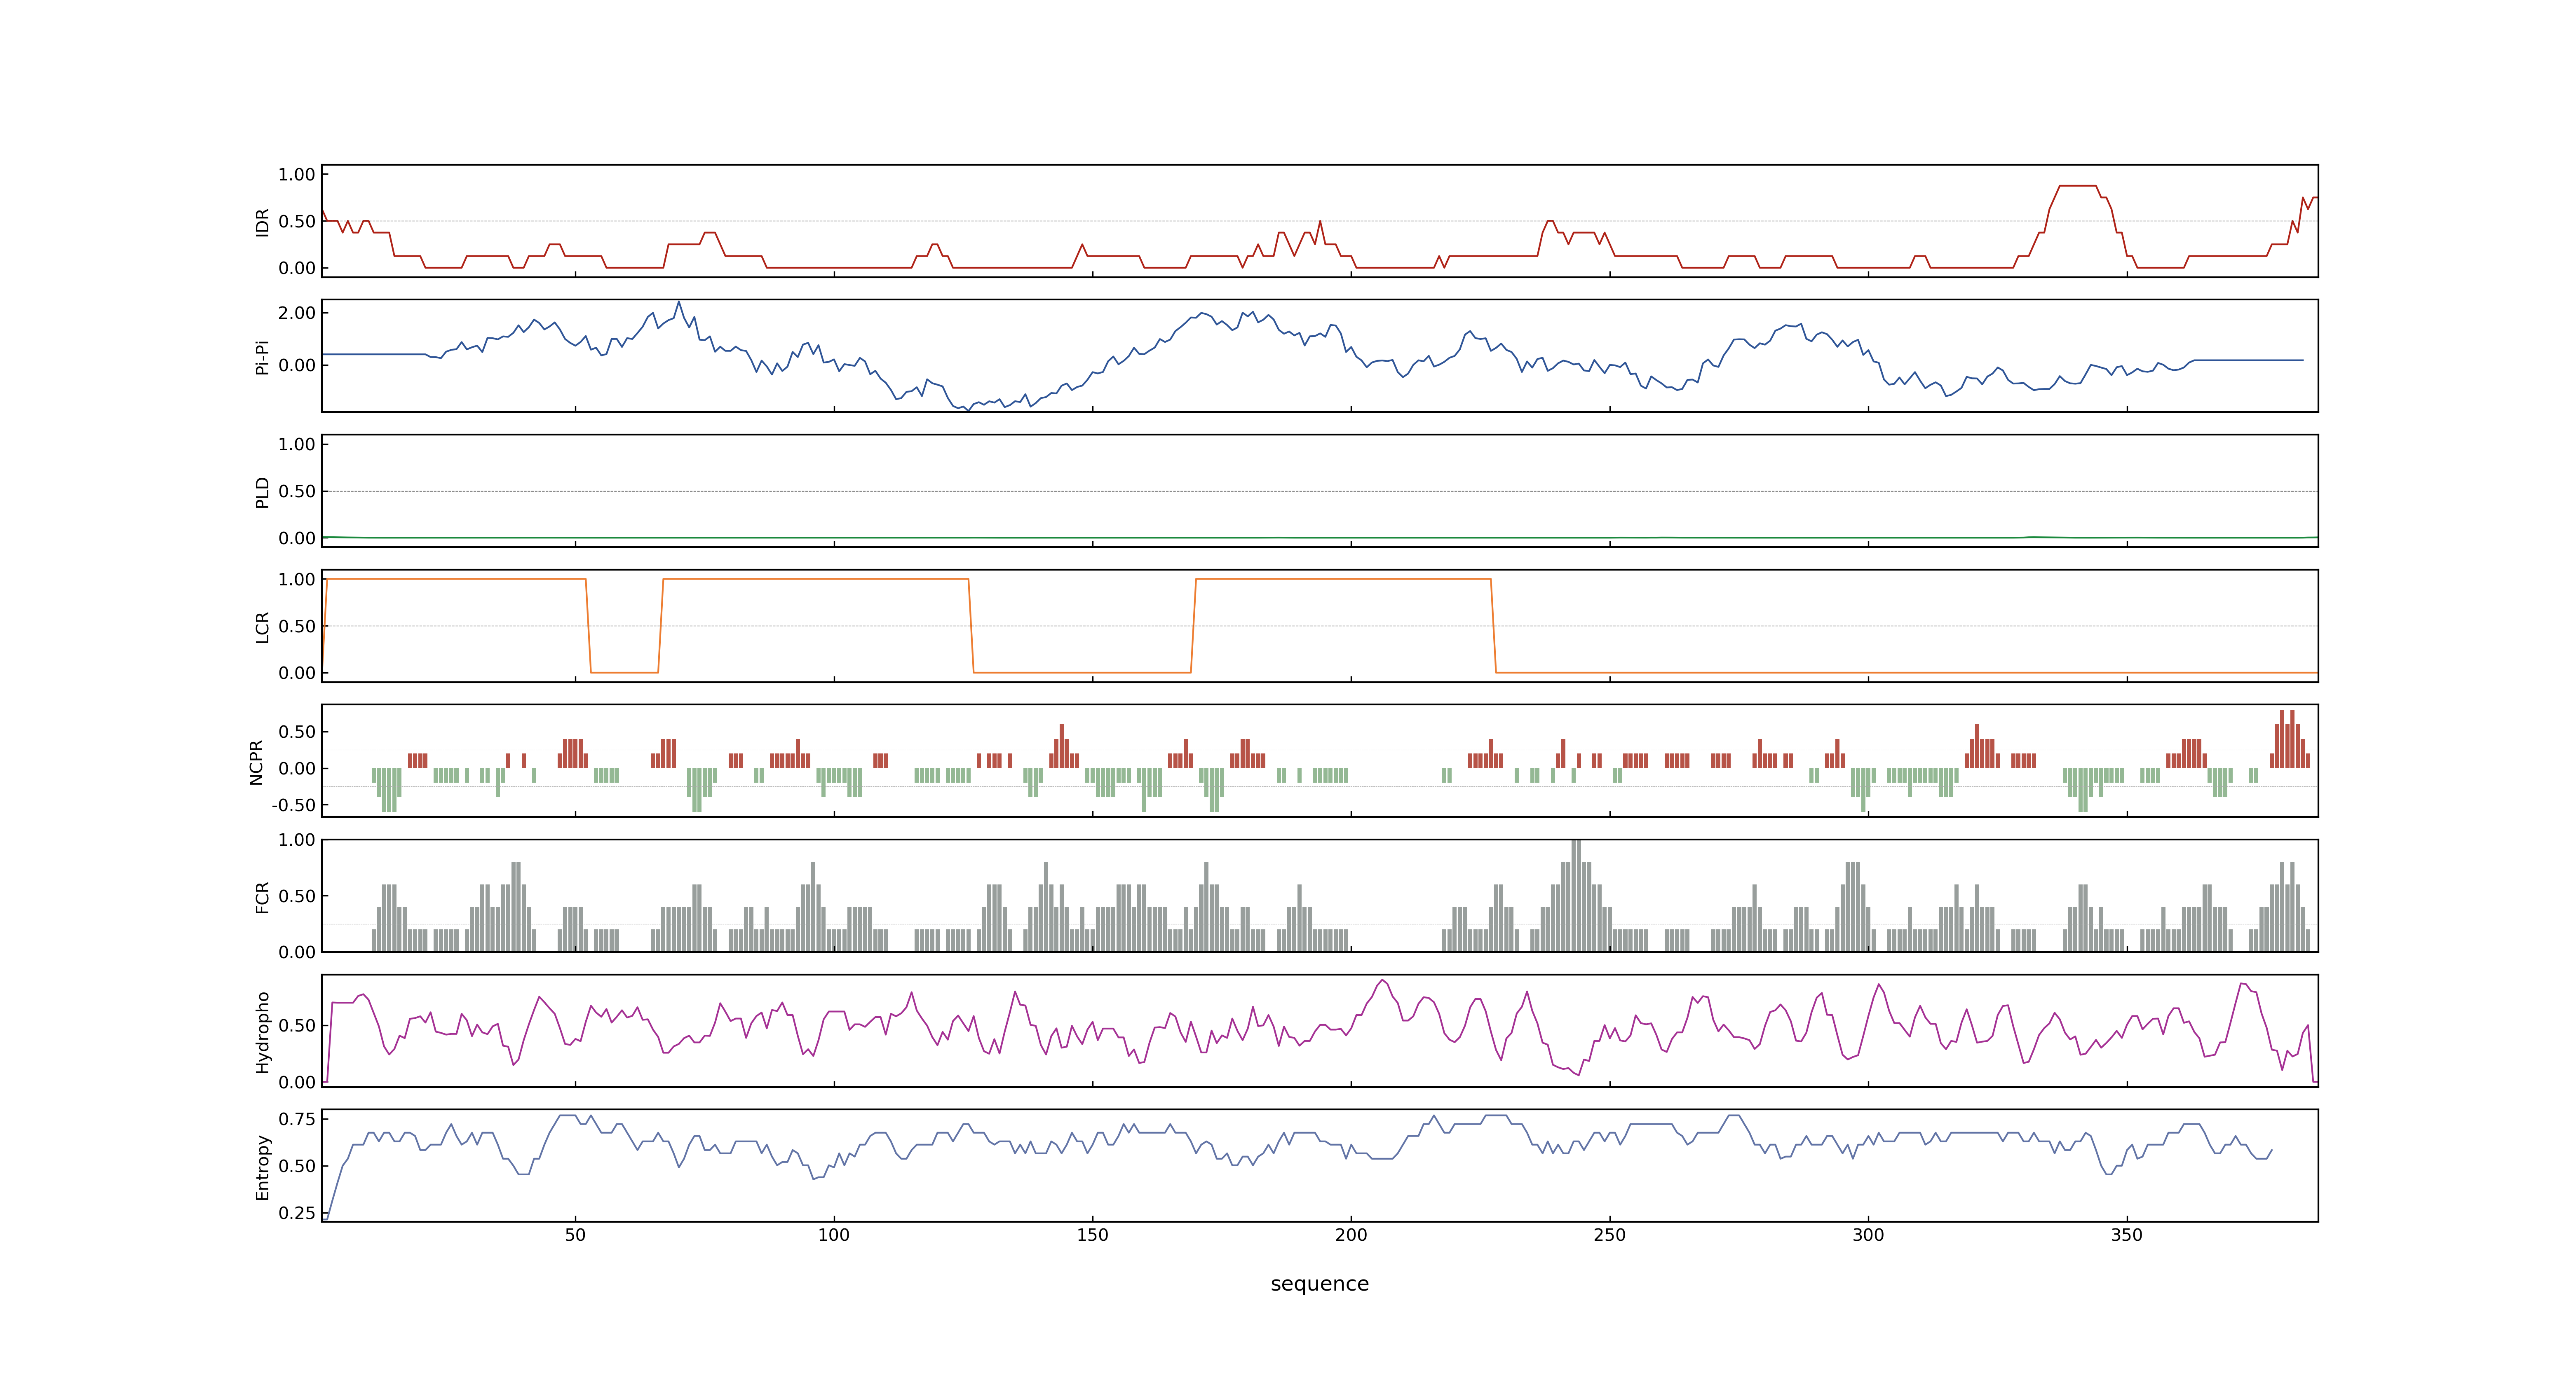Click x-axis tick label 350
This screenshot has width=2576, height=1373.
tap(2127, 1235)
